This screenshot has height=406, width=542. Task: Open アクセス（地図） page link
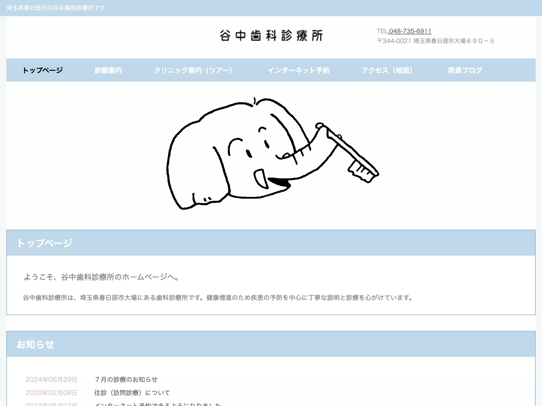[x=387, y=70]
